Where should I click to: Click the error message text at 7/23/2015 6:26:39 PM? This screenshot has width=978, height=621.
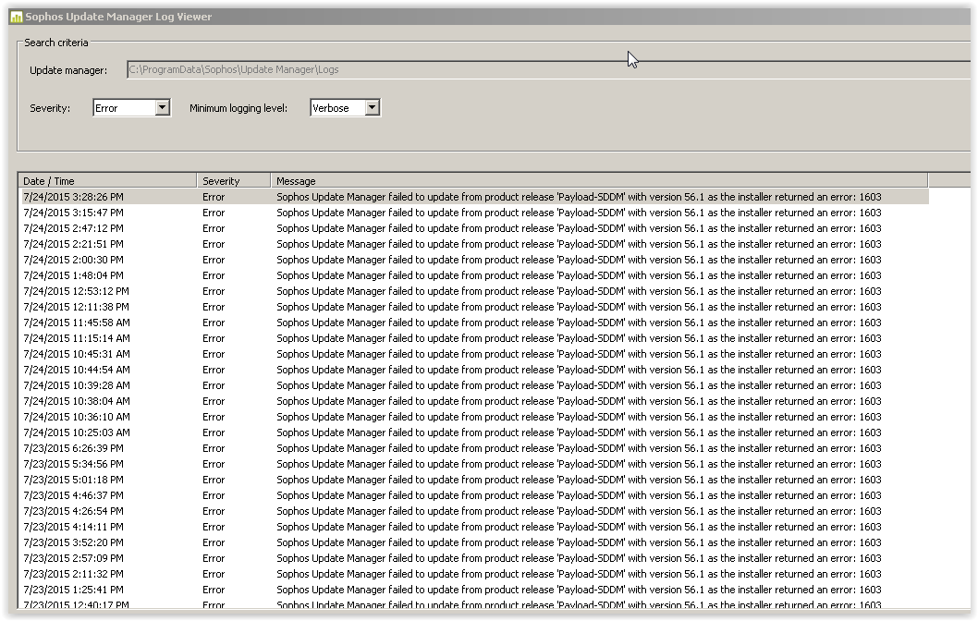pos(579,448)
